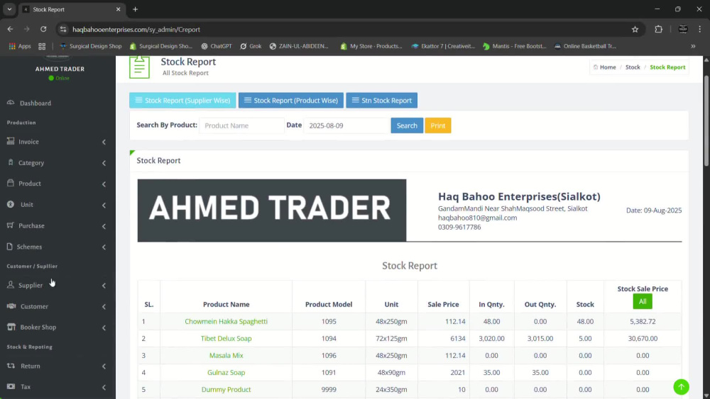This screenshot has width=710, height=399.
Task: Click the Customer handshake icon
Action: 11,306
